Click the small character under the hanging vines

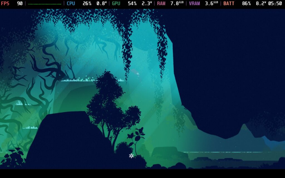tap(137, 74)
